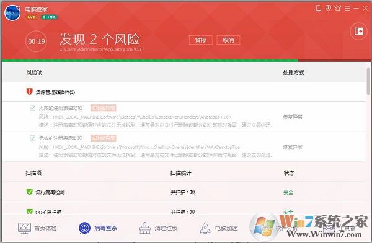Switch to the 病毒查杀 tab label
This screenshot has width=372, height=243.
coord(106,228)
